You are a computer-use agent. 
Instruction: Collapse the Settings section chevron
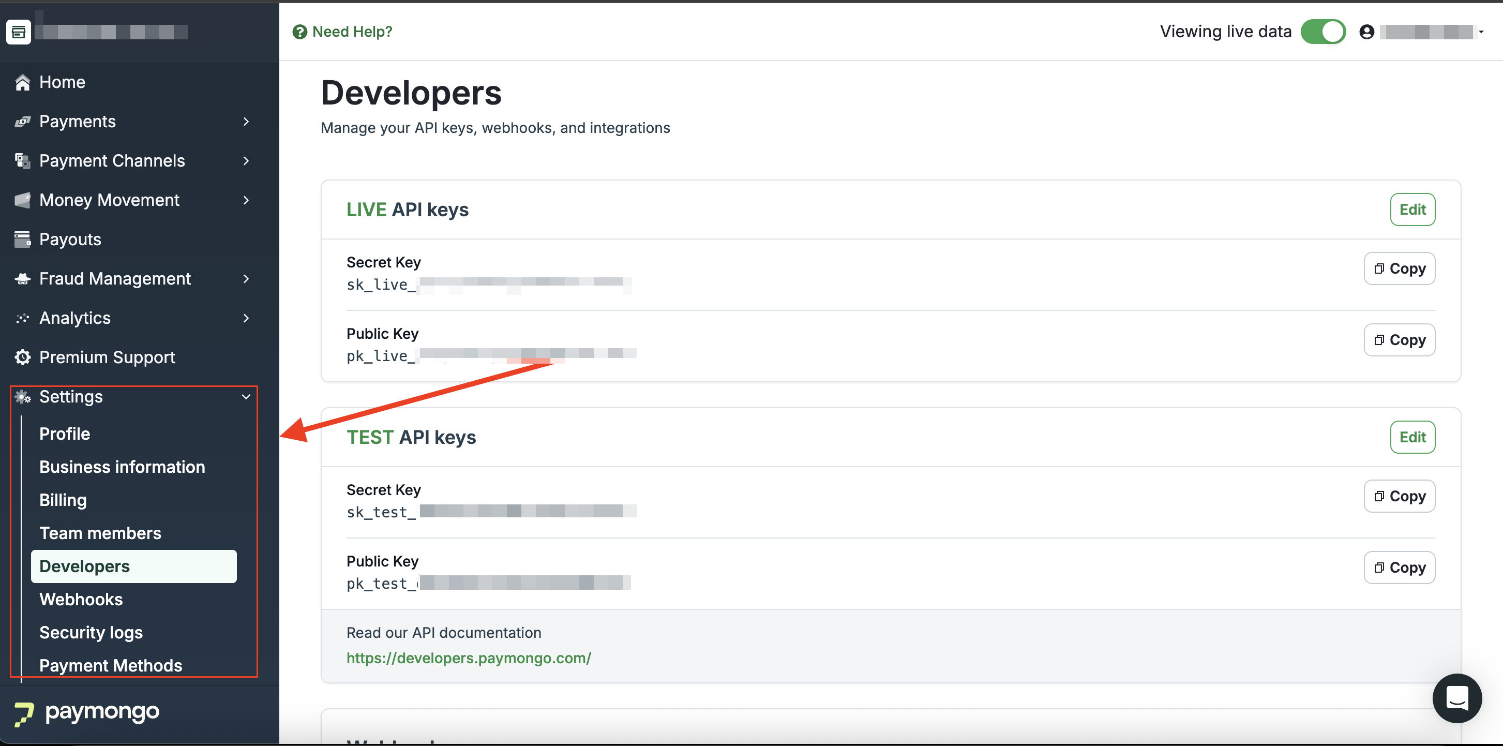point(246,397)
